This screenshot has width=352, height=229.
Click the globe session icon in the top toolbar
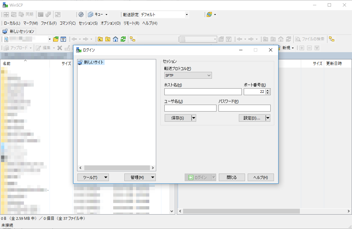coord(209,14)
